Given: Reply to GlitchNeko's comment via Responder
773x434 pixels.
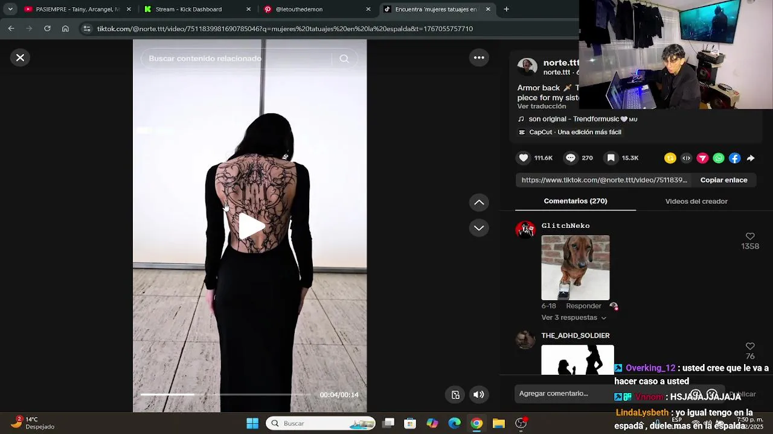Looking at the screenshot, I should pos(583,306).
